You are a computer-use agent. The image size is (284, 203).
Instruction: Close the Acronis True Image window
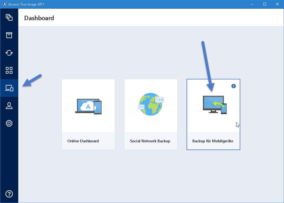(277, 4)
